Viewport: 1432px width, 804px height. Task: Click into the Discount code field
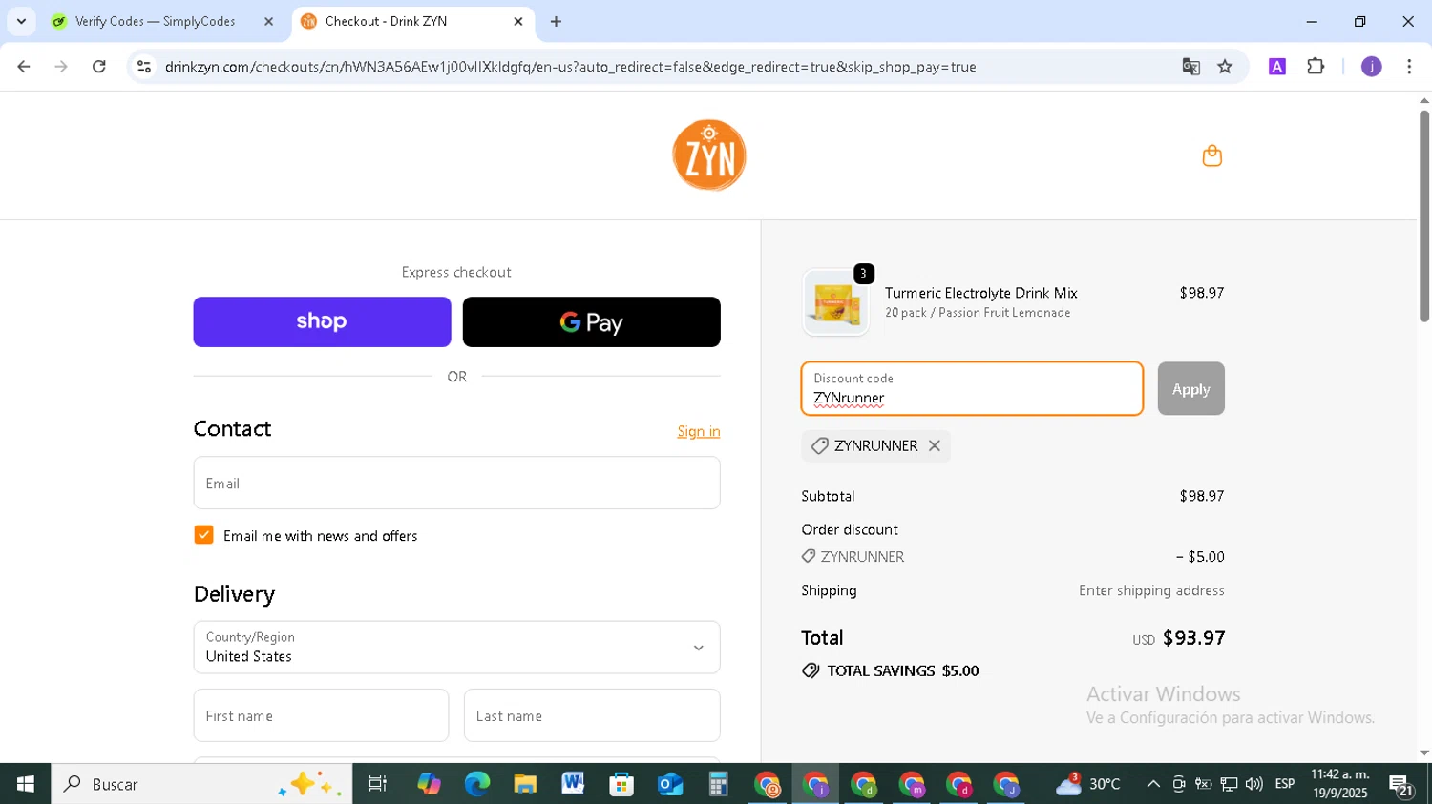[x=972, y=388]
